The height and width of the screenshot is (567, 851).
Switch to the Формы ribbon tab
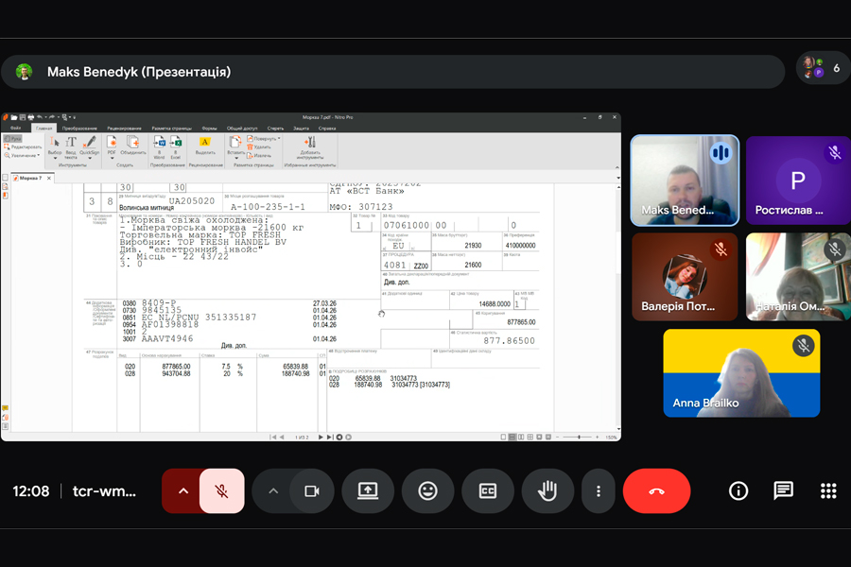(210, 129)
